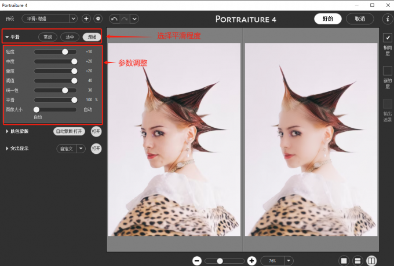394x266 pixels.
Task: Adjust the 图像大小 slider handle
Action: tap(37, 109)
